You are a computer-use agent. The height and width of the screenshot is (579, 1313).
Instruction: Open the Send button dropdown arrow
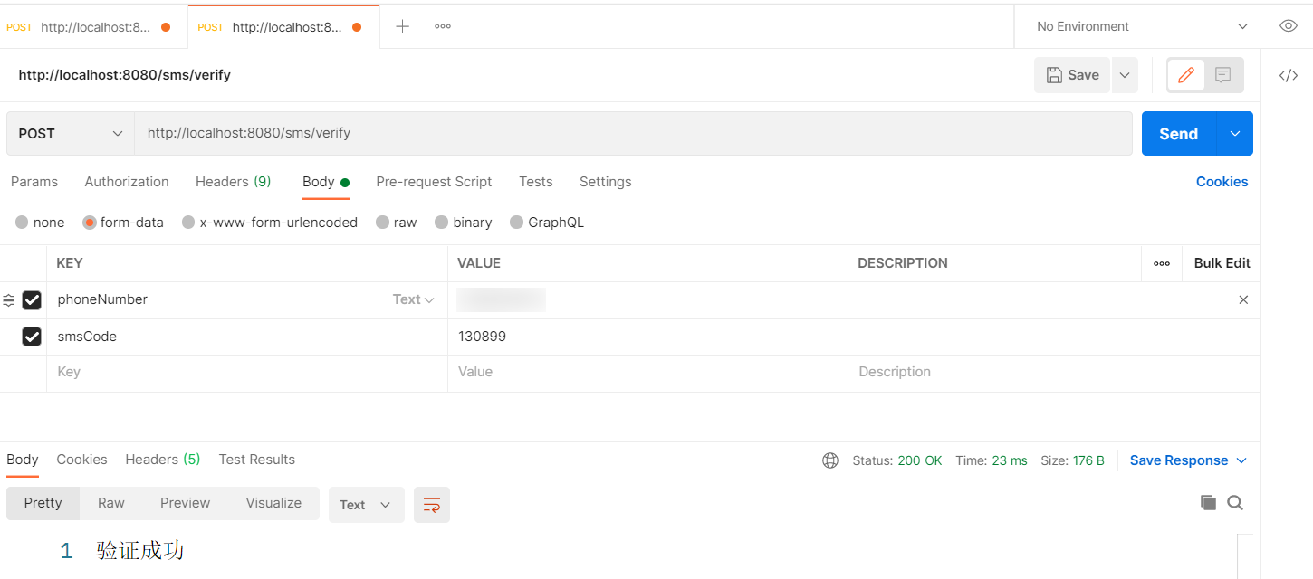1233,133
